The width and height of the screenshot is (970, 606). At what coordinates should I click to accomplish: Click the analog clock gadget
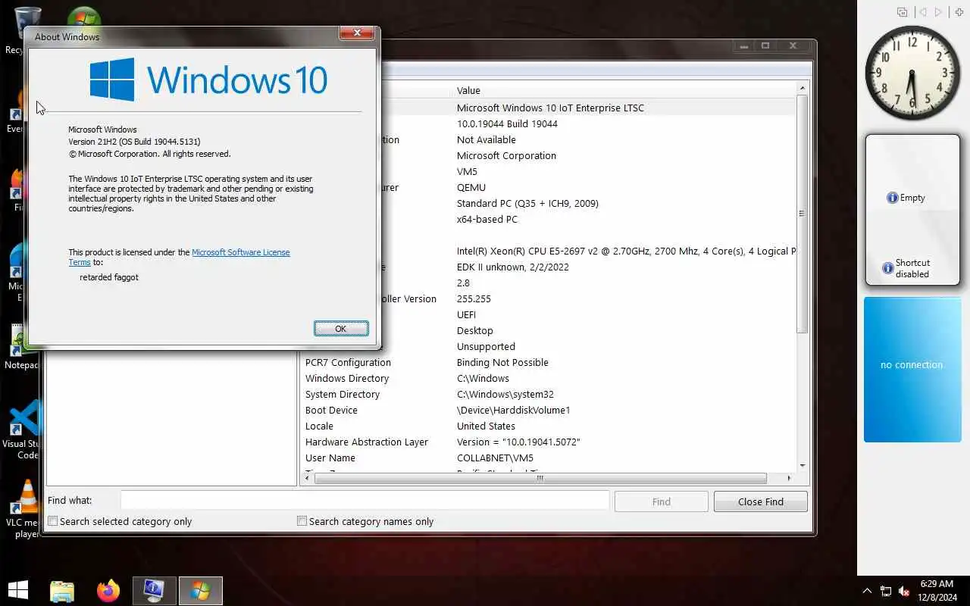pyautogui.click(x=912, y=73)
